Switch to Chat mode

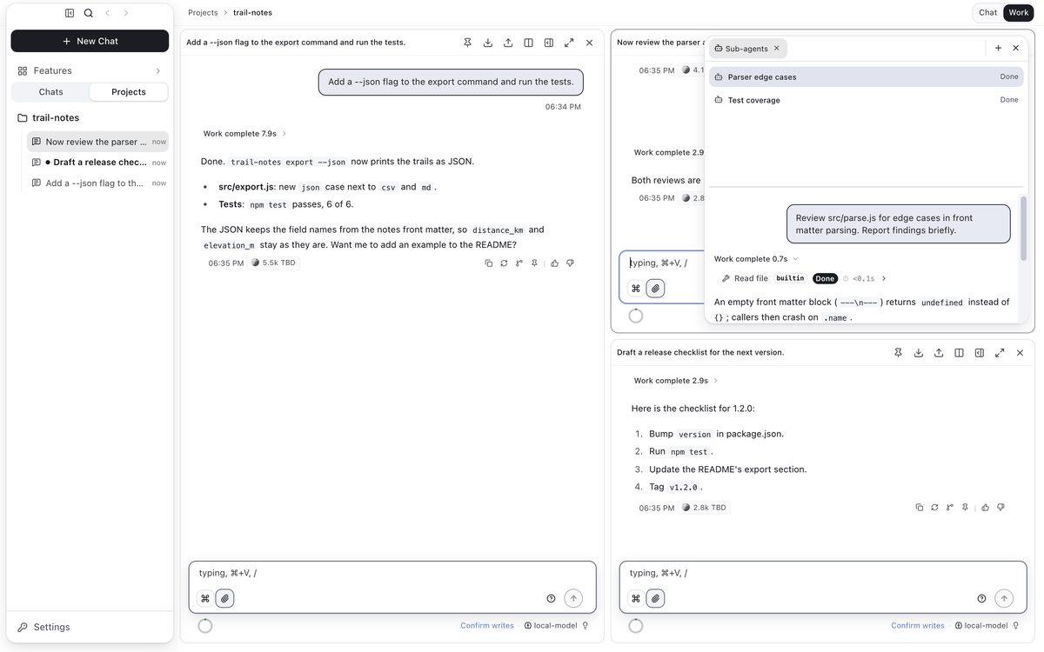point(987,13)
